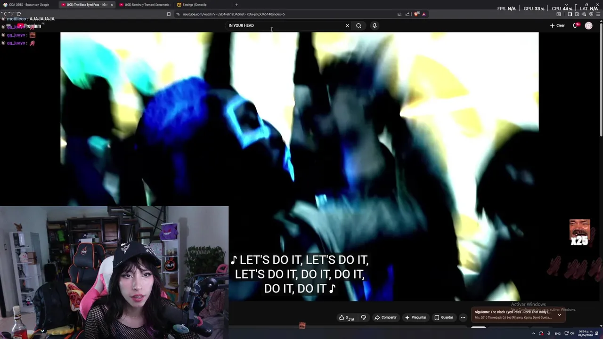Click the taskbar microphone tray icon
Viewport: 603px width, 339px height.
click(x=548, y=333)
